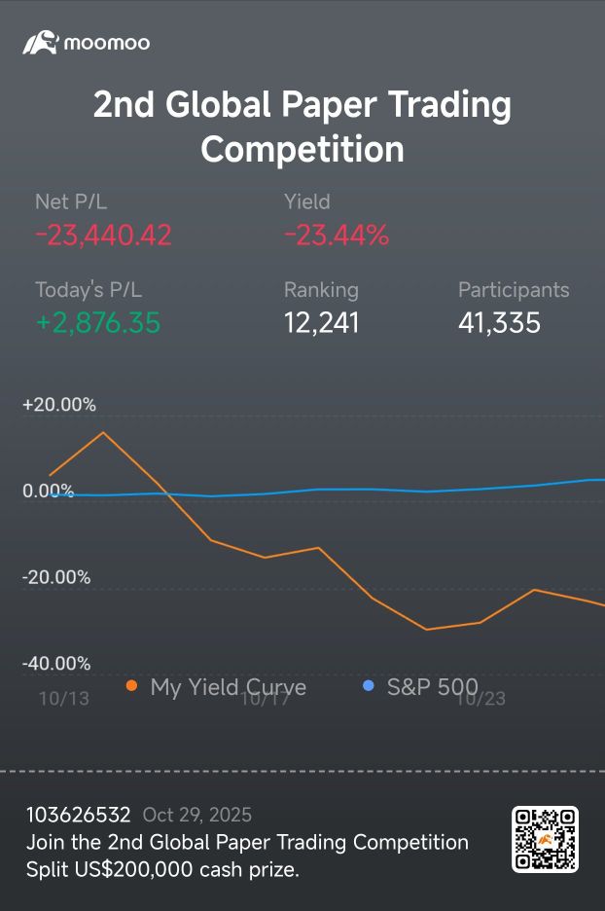The height and width of the screenshot is (911, 605).
Task: Select the S&P 500 legend label
Action: (432, 687)
